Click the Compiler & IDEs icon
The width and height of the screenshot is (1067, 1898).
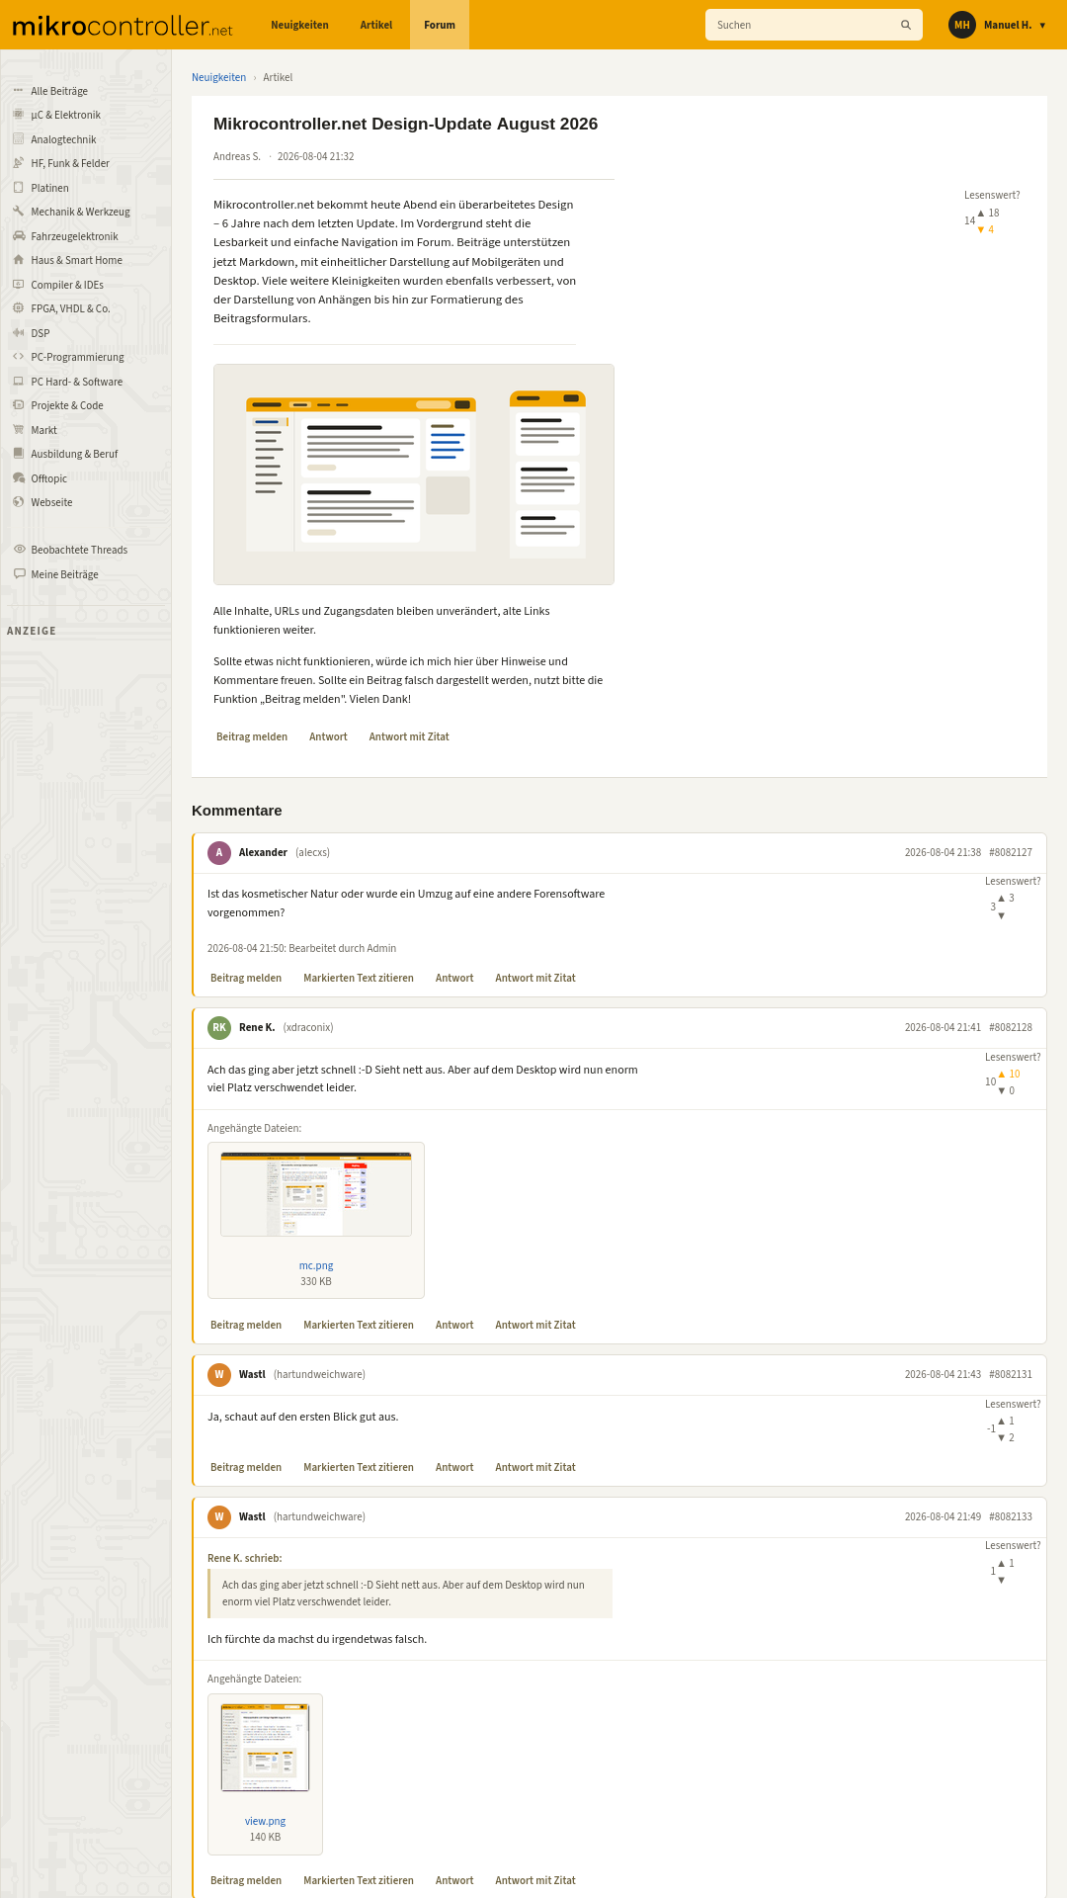click(18, 285)
